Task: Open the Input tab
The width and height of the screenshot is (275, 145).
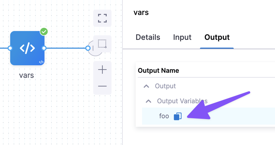Action: click(x=182, y=37)
